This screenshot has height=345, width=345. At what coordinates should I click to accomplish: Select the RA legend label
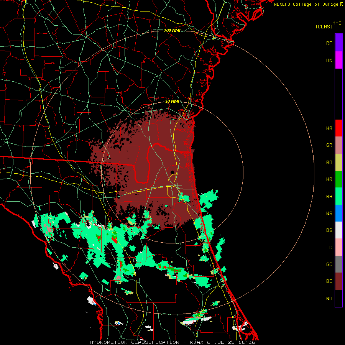tap(329, 196)
